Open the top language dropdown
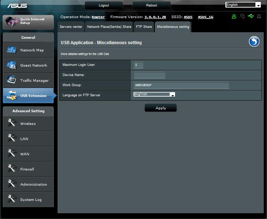 click(243, 5)
